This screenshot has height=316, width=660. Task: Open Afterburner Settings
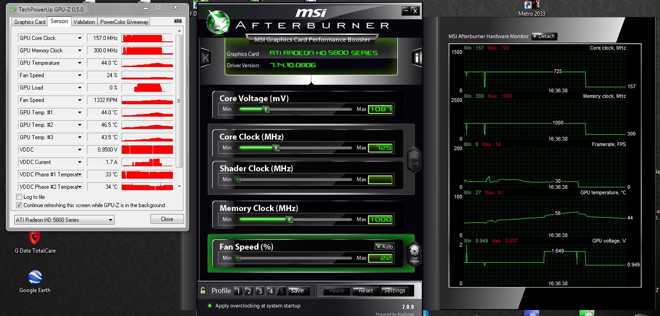395,291
